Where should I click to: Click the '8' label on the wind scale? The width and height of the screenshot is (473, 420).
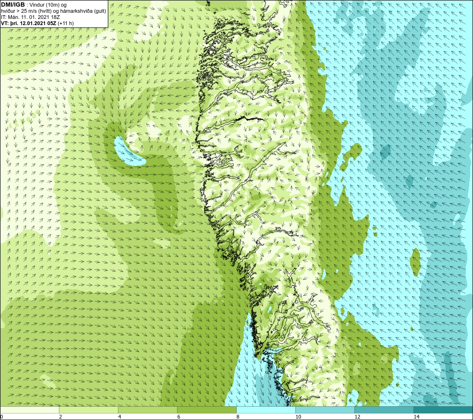click(x=238, y=417)
